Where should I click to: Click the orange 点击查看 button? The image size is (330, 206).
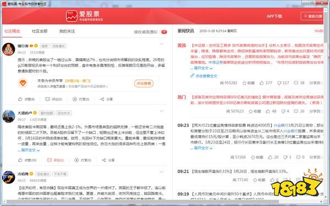click(144, 83)
